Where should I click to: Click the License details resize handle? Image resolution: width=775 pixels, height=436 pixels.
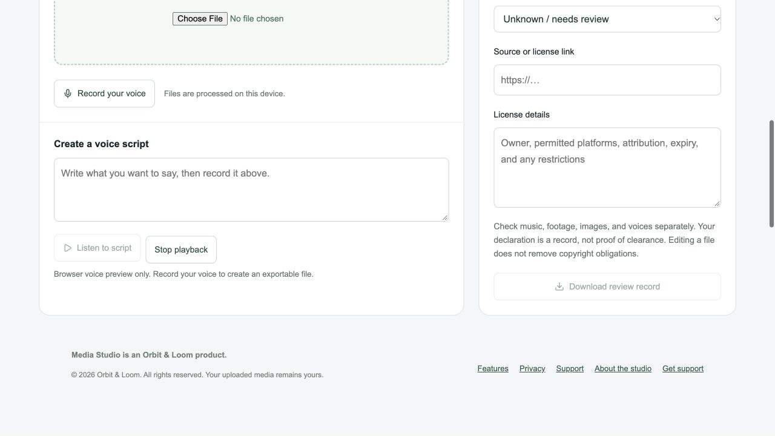(x=717, y=203)
